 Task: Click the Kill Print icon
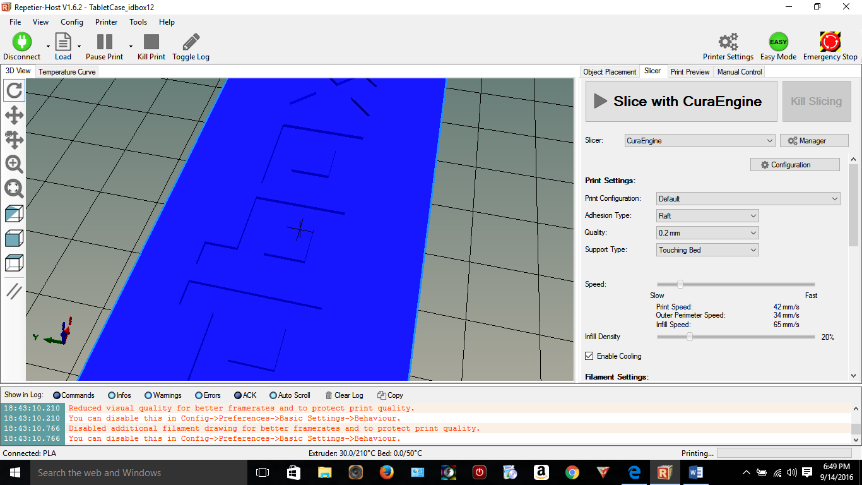151,42
